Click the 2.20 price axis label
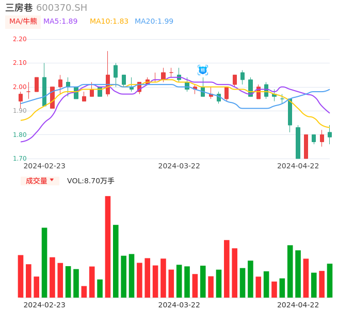 click(20, 39)
